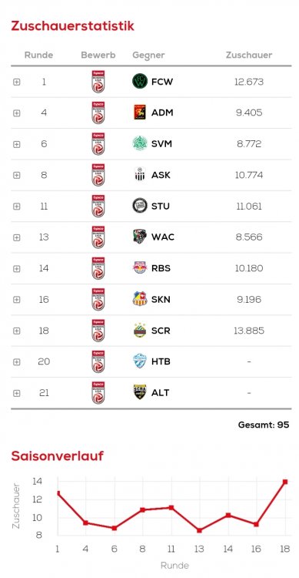Image resolution: width=299 pixels, height=578 pixels.
Task: Click the ALT club crest icon
Action: [x=140, y=392]
